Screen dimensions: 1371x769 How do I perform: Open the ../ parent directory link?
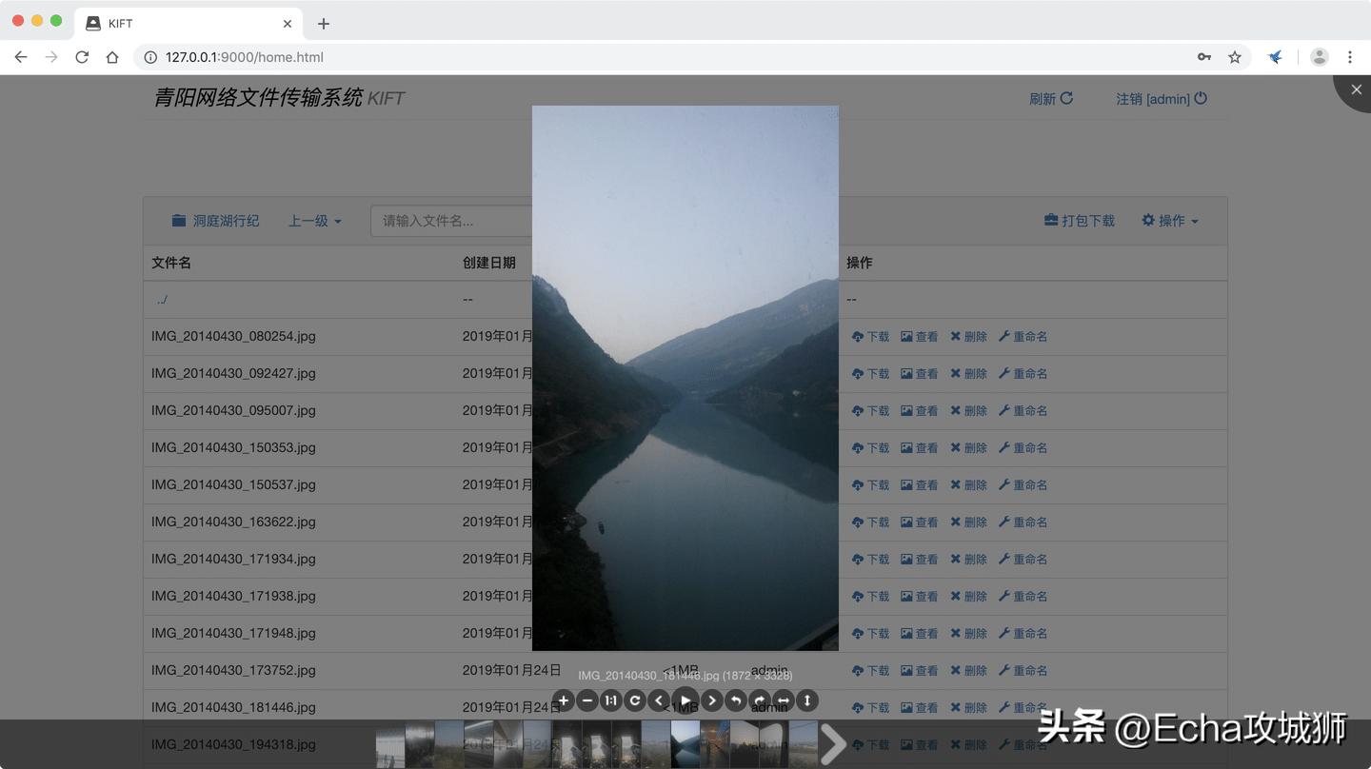[x=161, y=299]
